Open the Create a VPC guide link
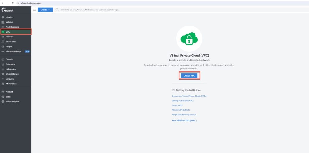The image size is (309, 153). pos(177,105)
